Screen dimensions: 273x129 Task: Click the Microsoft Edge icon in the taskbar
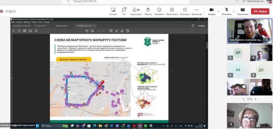(94, 126)
